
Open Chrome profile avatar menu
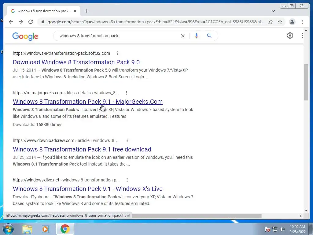[x=292, y=22]
